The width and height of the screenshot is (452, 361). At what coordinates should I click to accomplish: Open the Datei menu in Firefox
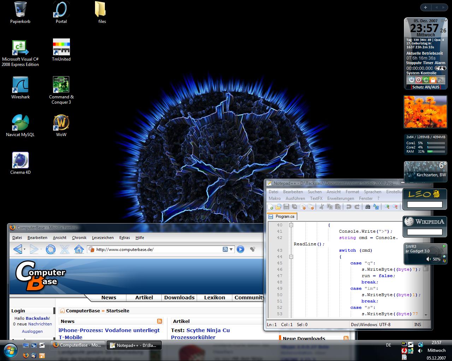(17, 238)
